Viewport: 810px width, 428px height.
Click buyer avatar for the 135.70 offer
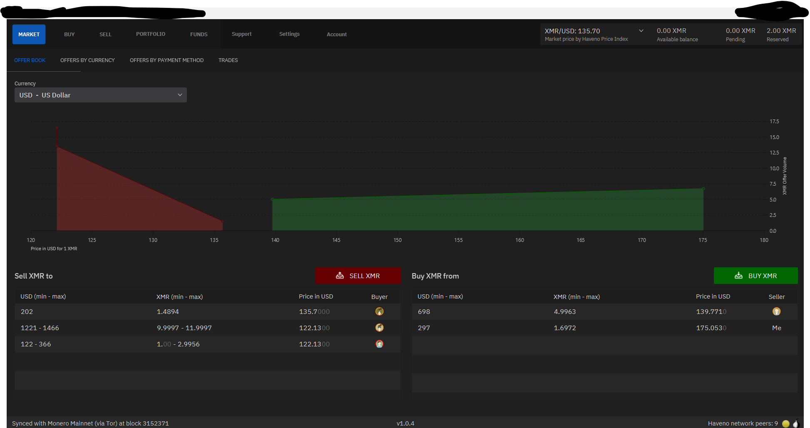click(379, 311)
